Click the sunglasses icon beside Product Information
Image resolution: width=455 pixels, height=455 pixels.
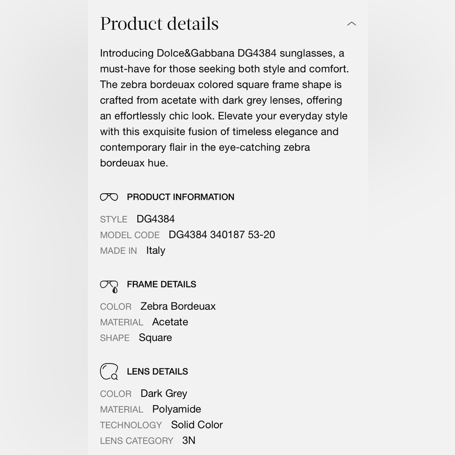click(x=109, y=197)
